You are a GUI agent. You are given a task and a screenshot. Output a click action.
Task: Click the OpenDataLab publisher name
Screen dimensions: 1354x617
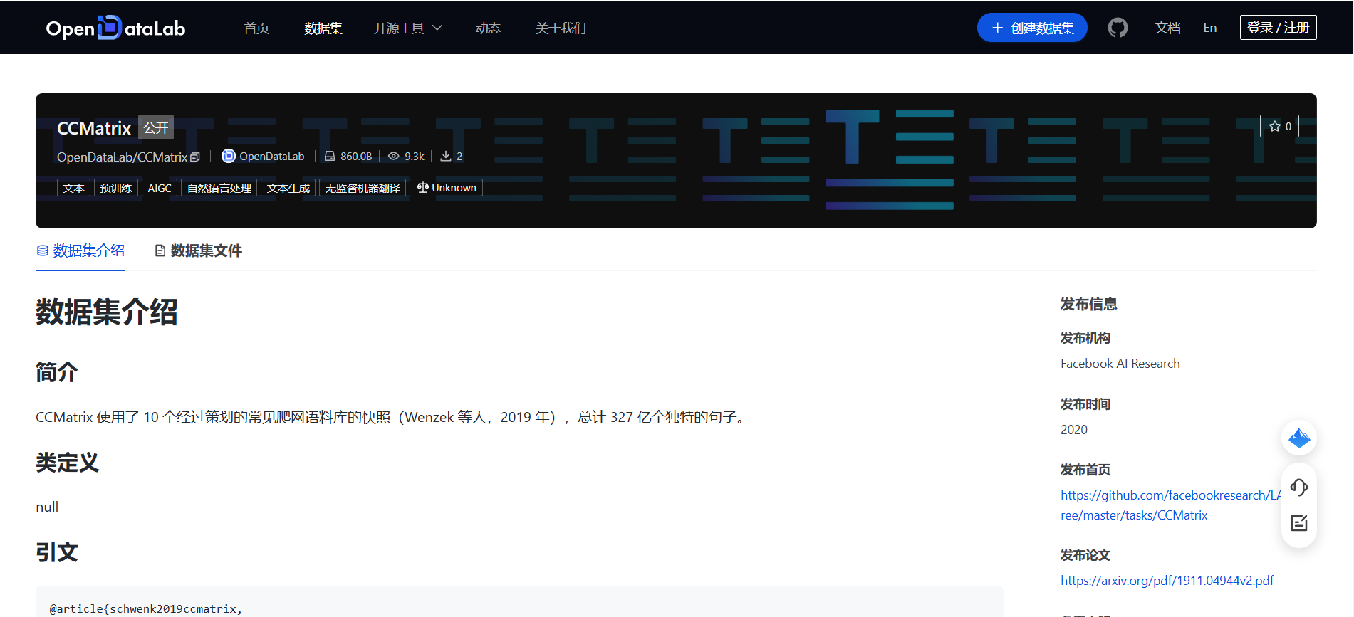coord(271,156)
